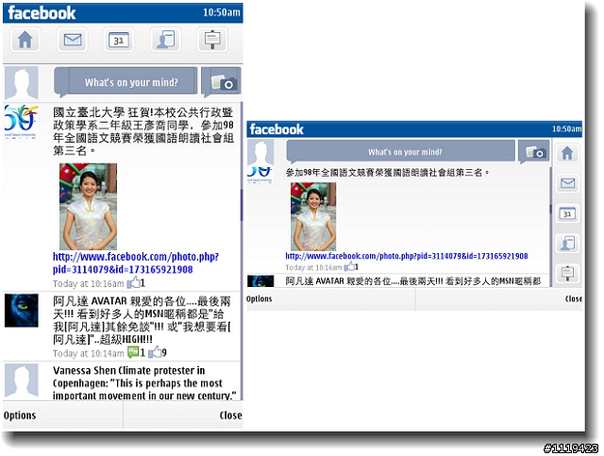Open the 國立臺北大學 post text in portrait view
Screen dimensions: 604x456
(x=143, y=131)
